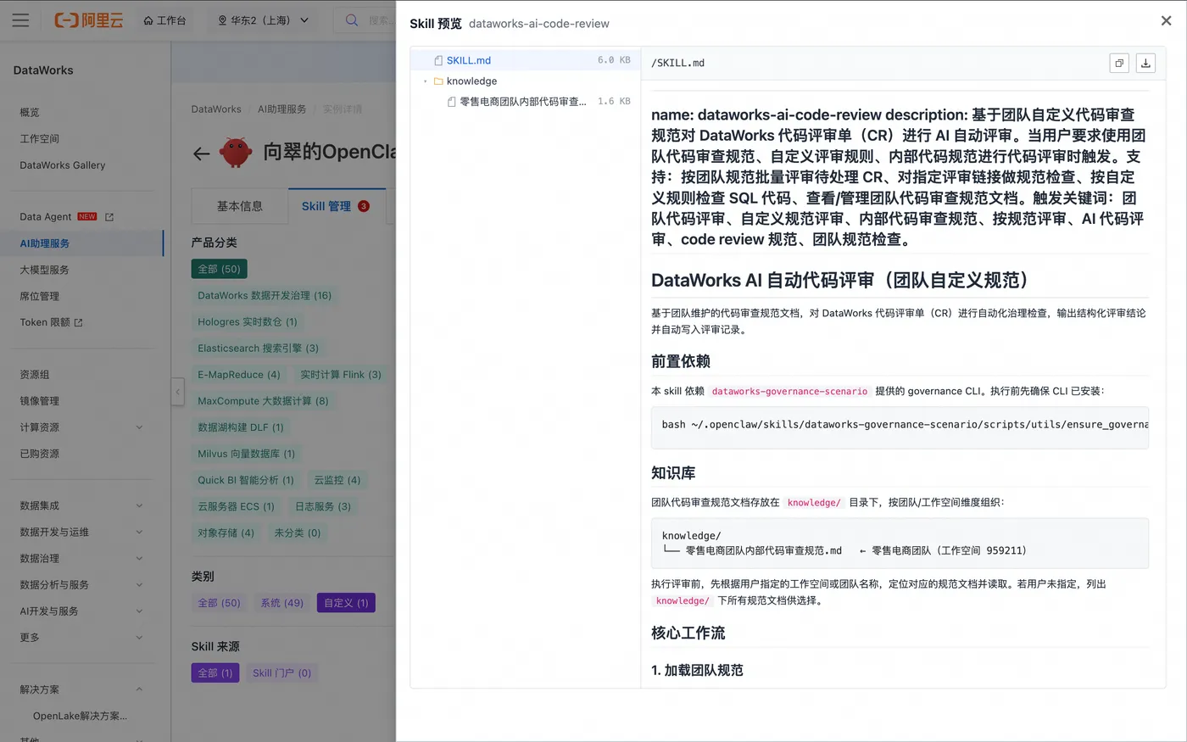1187x742 pixels.
Task: Open the hamburger navigation menu
Action: click(20, 20)
